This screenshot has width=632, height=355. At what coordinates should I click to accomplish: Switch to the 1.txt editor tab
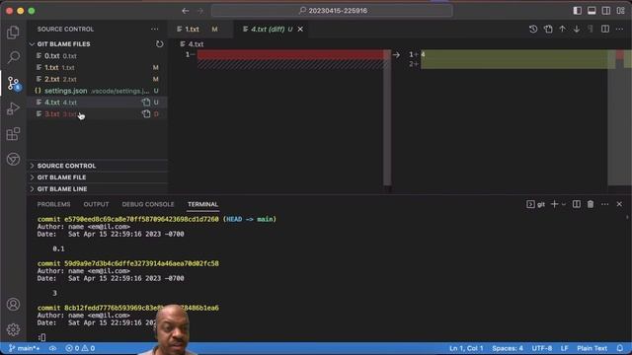click(199, 29)
